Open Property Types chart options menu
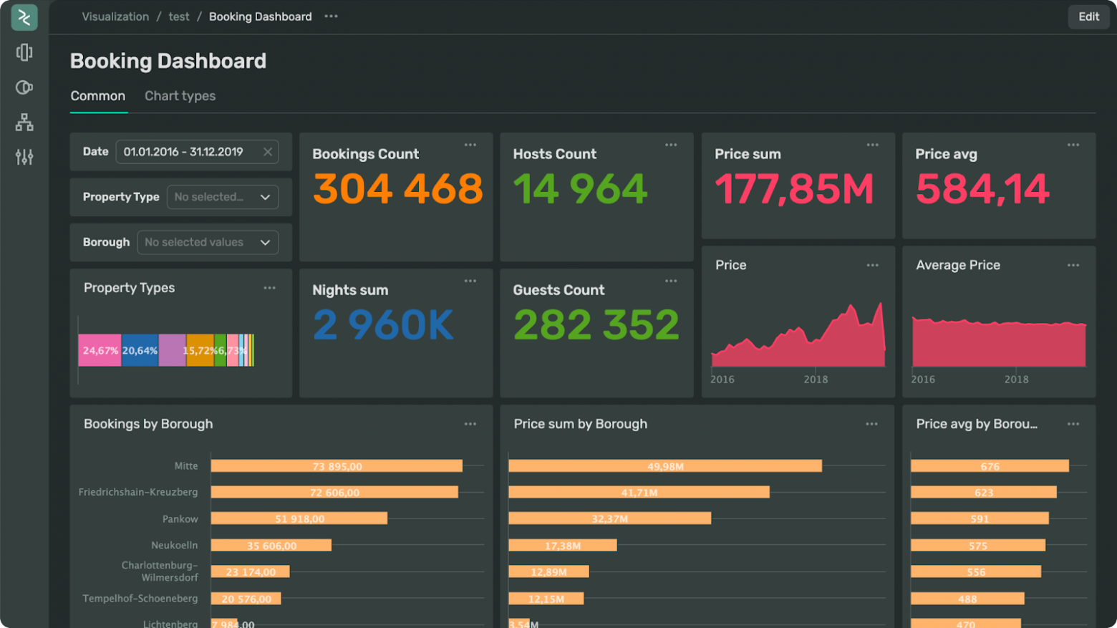This screenshot has height=628, width=1117. point(269,288)
